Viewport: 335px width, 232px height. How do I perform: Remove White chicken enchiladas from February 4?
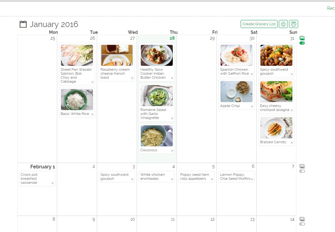click(x=172, y=179)
